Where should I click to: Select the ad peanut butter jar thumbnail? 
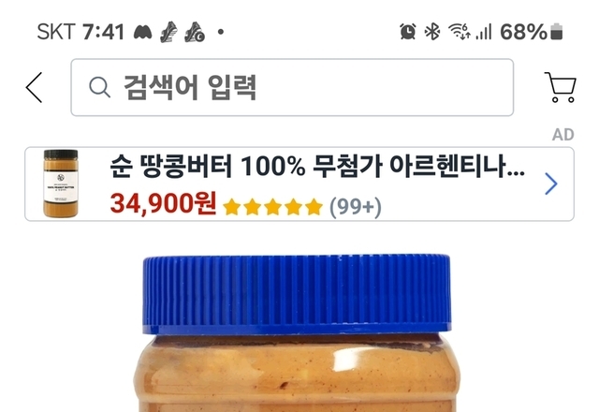click(61, 184)
